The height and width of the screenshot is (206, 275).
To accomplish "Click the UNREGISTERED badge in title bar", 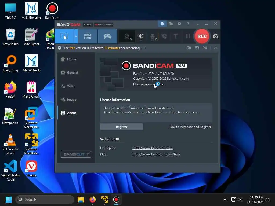I will [x=104, y=25].
